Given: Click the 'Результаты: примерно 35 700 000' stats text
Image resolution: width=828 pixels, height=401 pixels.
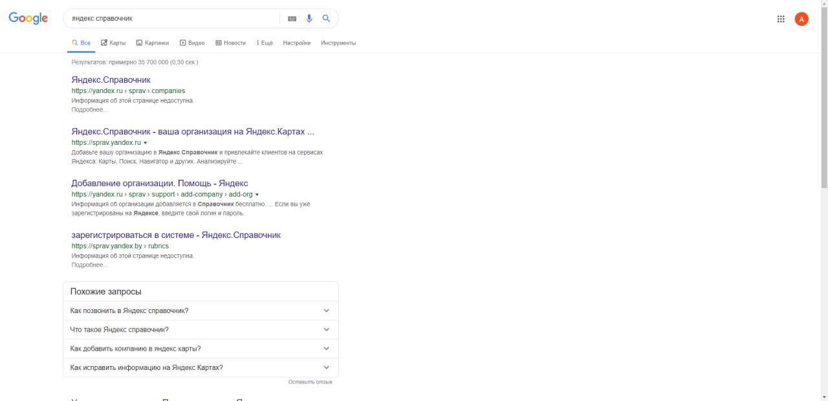Looking at the screenshot, I should [135, 62].
